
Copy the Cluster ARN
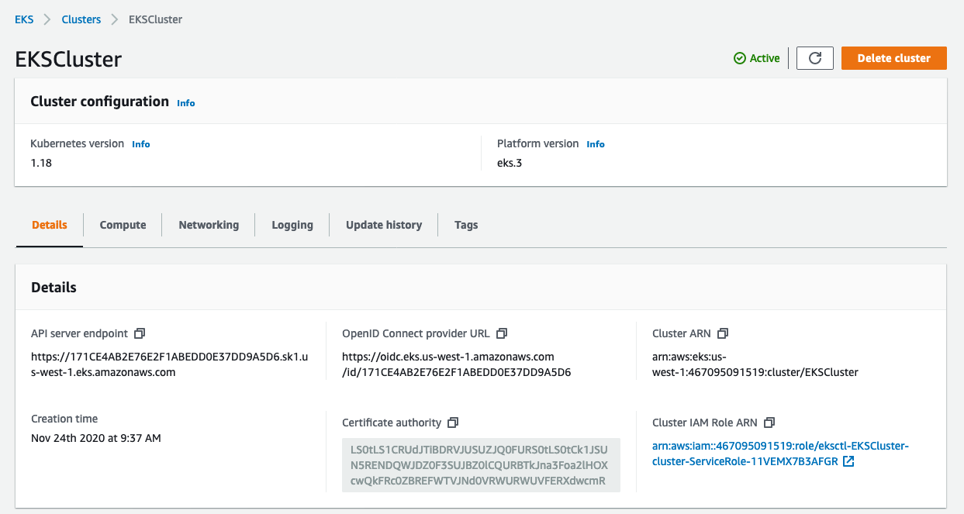point(723,333)
